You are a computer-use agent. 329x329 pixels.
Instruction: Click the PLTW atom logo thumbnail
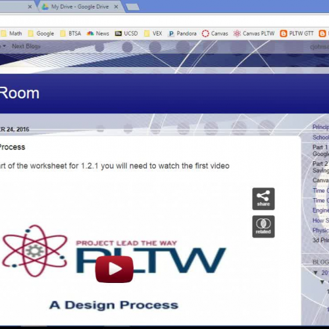point(35,251)
